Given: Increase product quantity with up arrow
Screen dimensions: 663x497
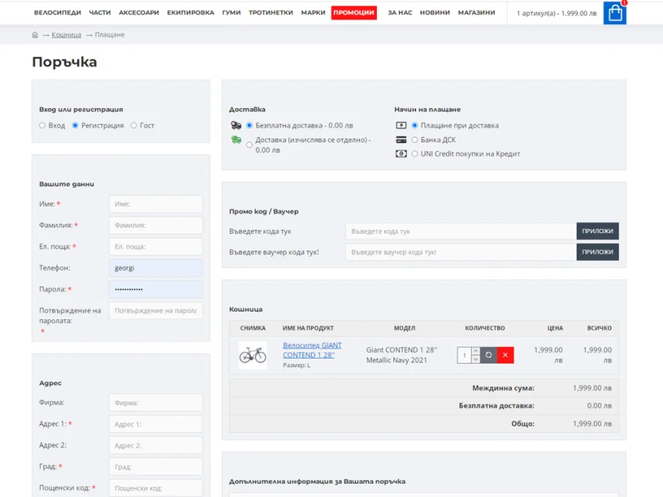Looking at the screenshot, I should pos(476,351).
